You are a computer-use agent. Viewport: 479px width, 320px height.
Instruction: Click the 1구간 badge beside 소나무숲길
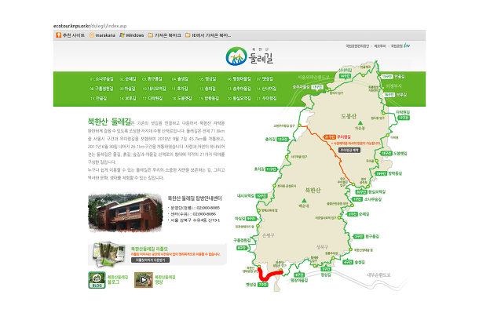pyautogui.click(x=357, y=199)
